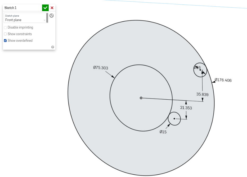
Task: Click the sketch origin point
Action: [141, 98]
